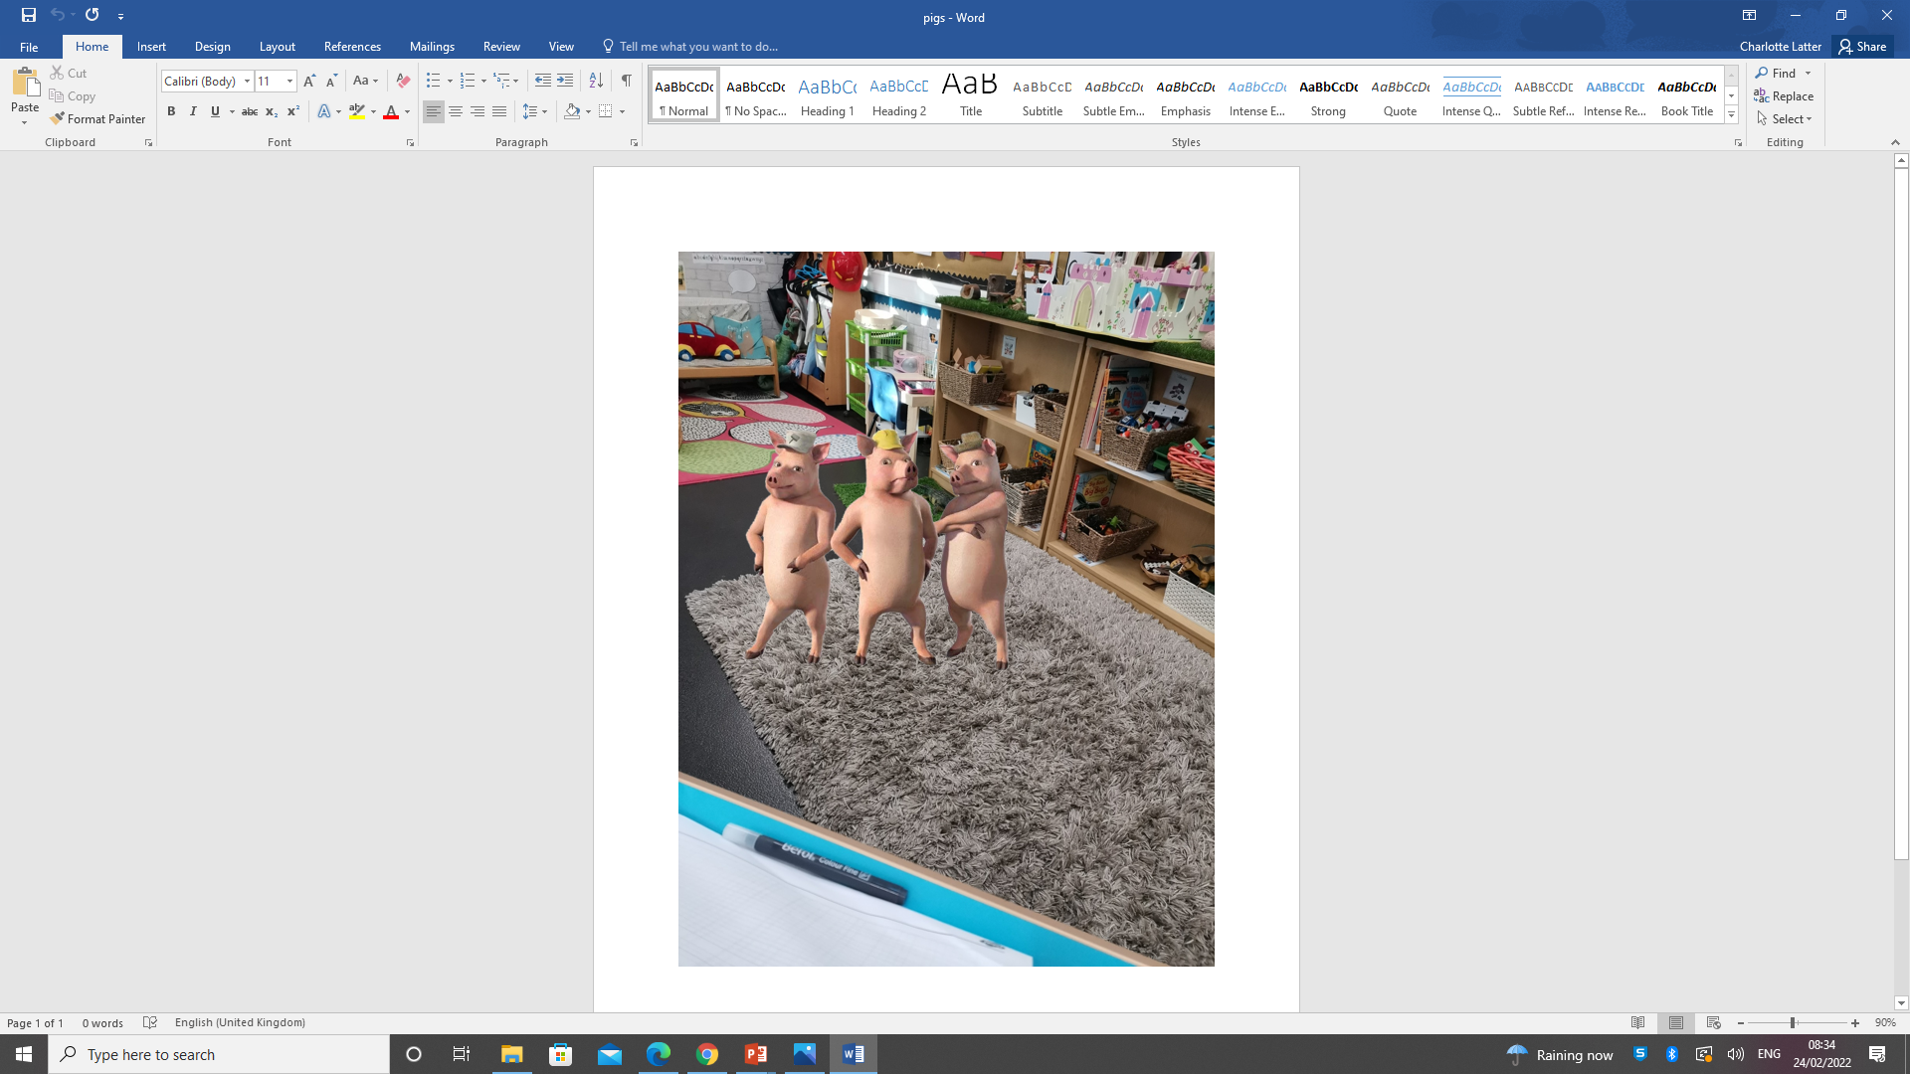
Task: Open the Select dropdown in Editing
Action: click(1786, 118)
